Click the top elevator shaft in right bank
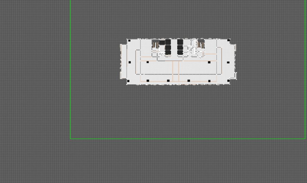Viewport: 307px width, 183px height. [x=180, y=42]
